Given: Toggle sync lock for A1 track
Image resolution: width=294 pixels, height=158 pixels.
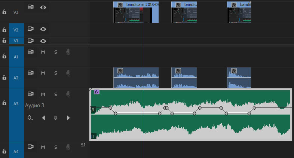Looking at the screenshot, I should [x=30, y=52].
